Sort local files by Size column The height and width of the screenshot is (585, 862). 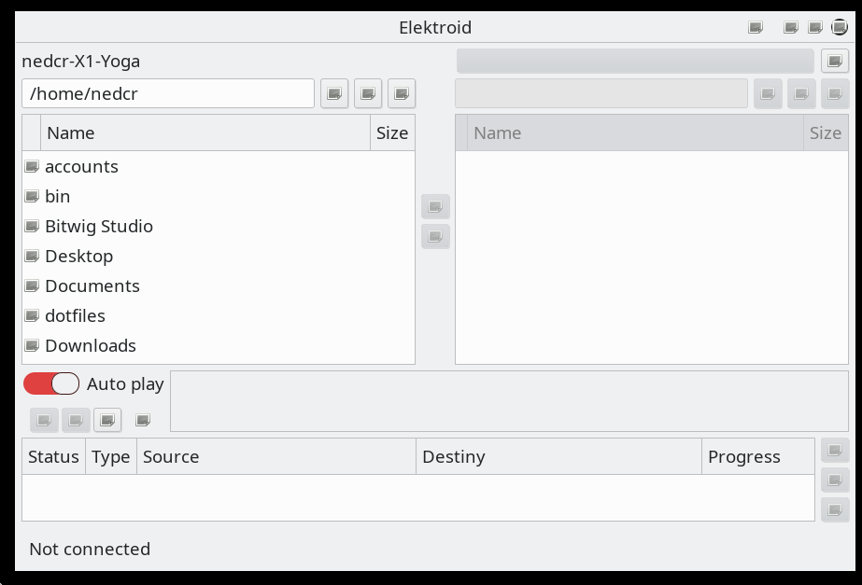[392, 133]
